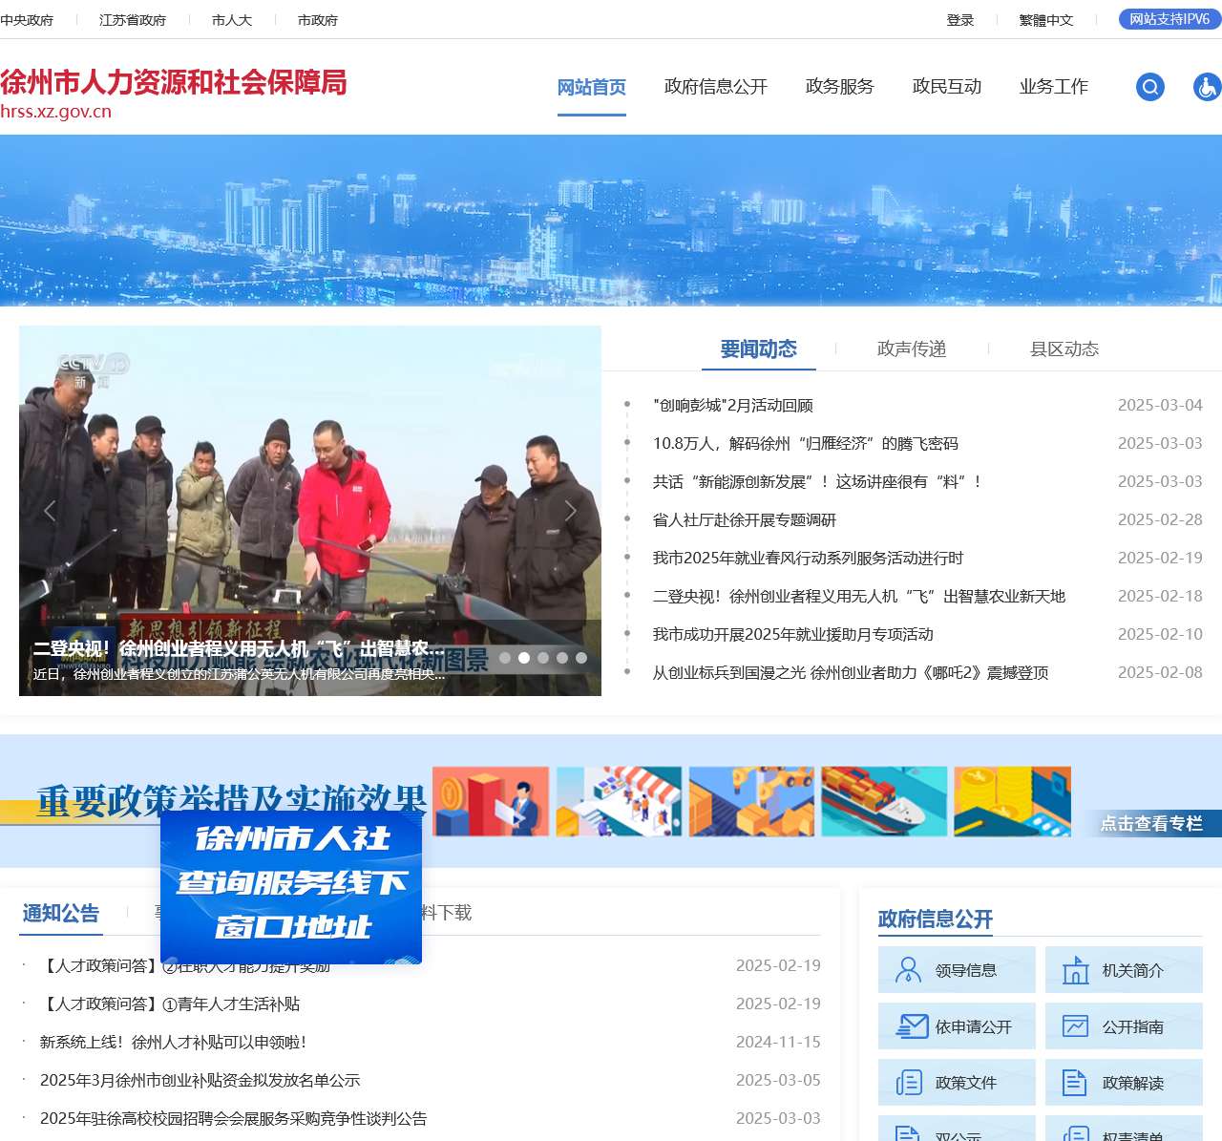Click the 政策解读 page icon
Viewport: 1222px width, 1141px height.
pyautogui.click(x=1075, y=1083)
